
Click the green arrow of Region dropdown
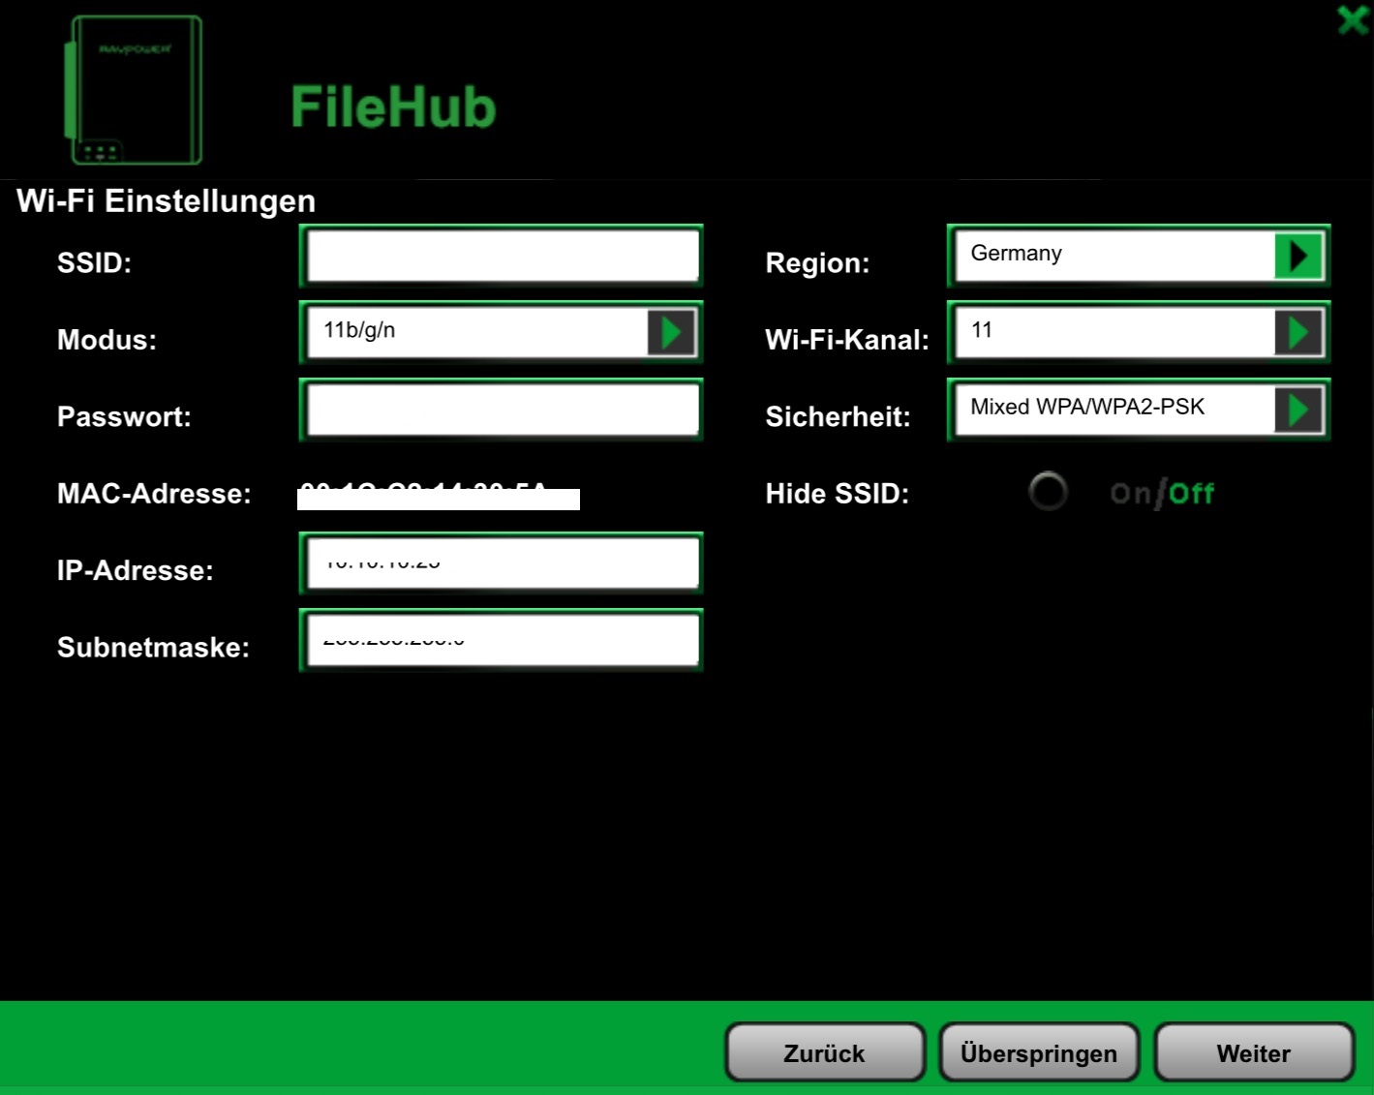click(1298, 257)
